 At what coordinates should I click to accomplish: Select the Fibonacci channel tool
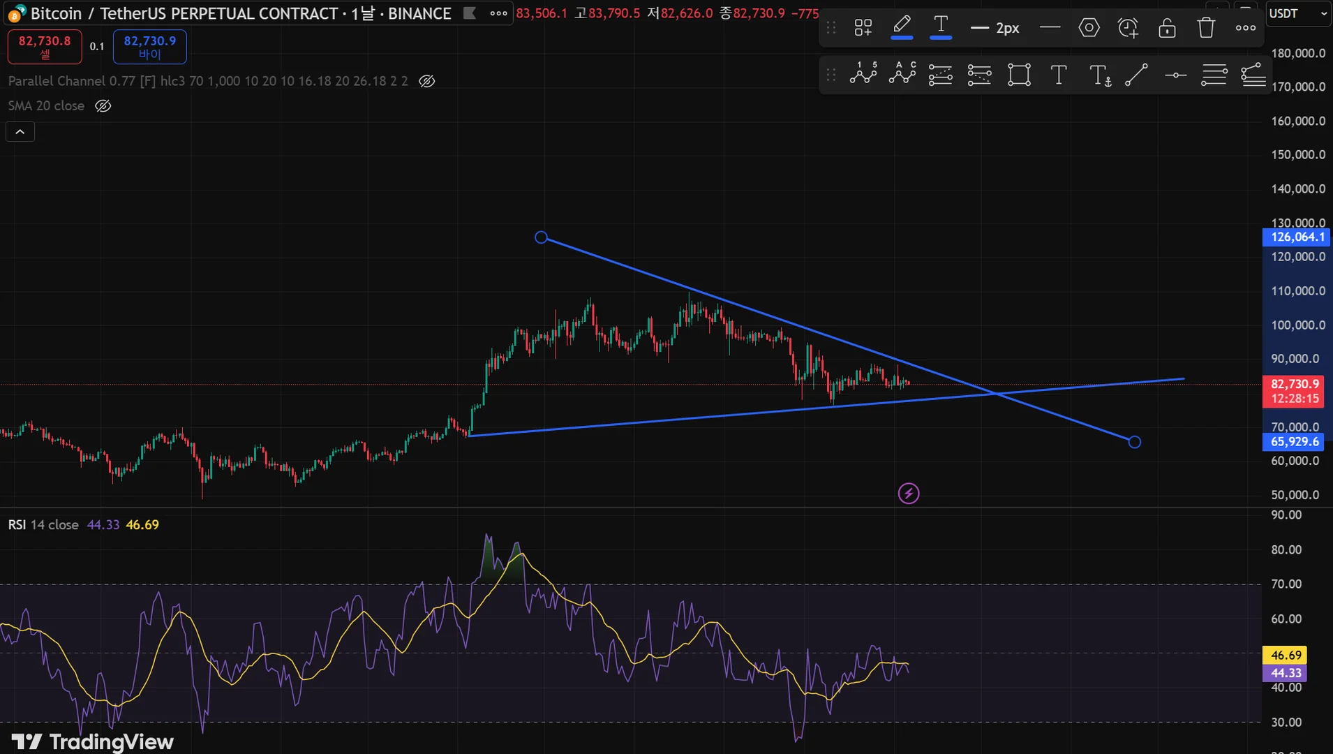click(1253, 75)
